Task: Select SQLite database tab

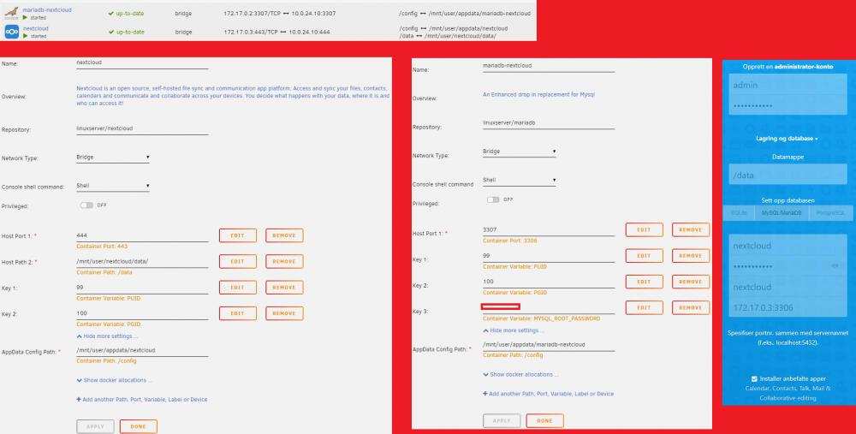Action: pos(739,213)
